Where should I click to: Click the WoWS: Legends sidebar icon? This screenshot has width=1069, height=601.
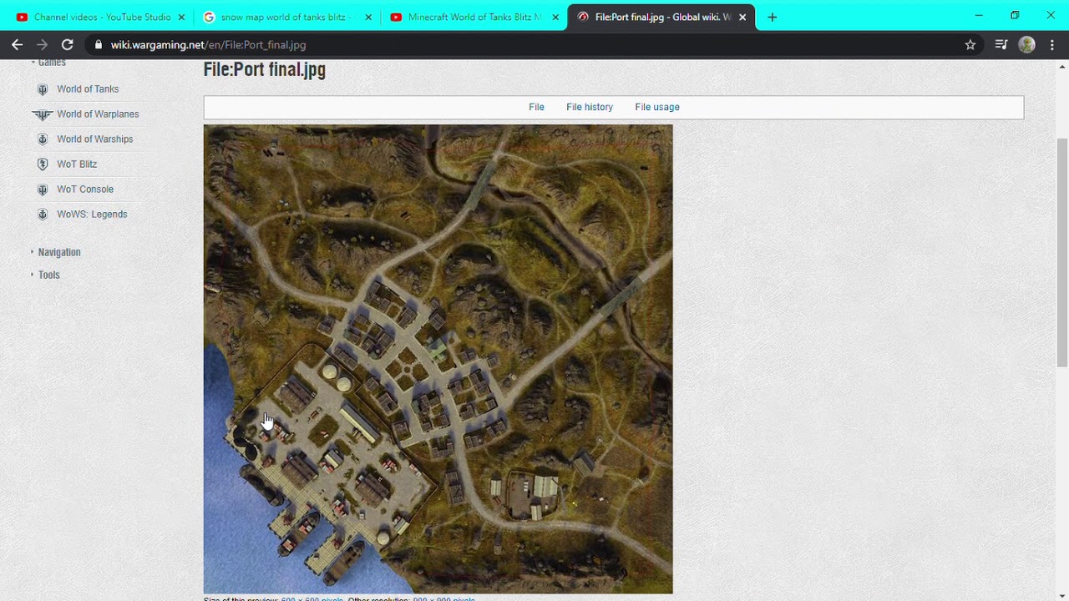pyautogui.click(x=43, y=215)
